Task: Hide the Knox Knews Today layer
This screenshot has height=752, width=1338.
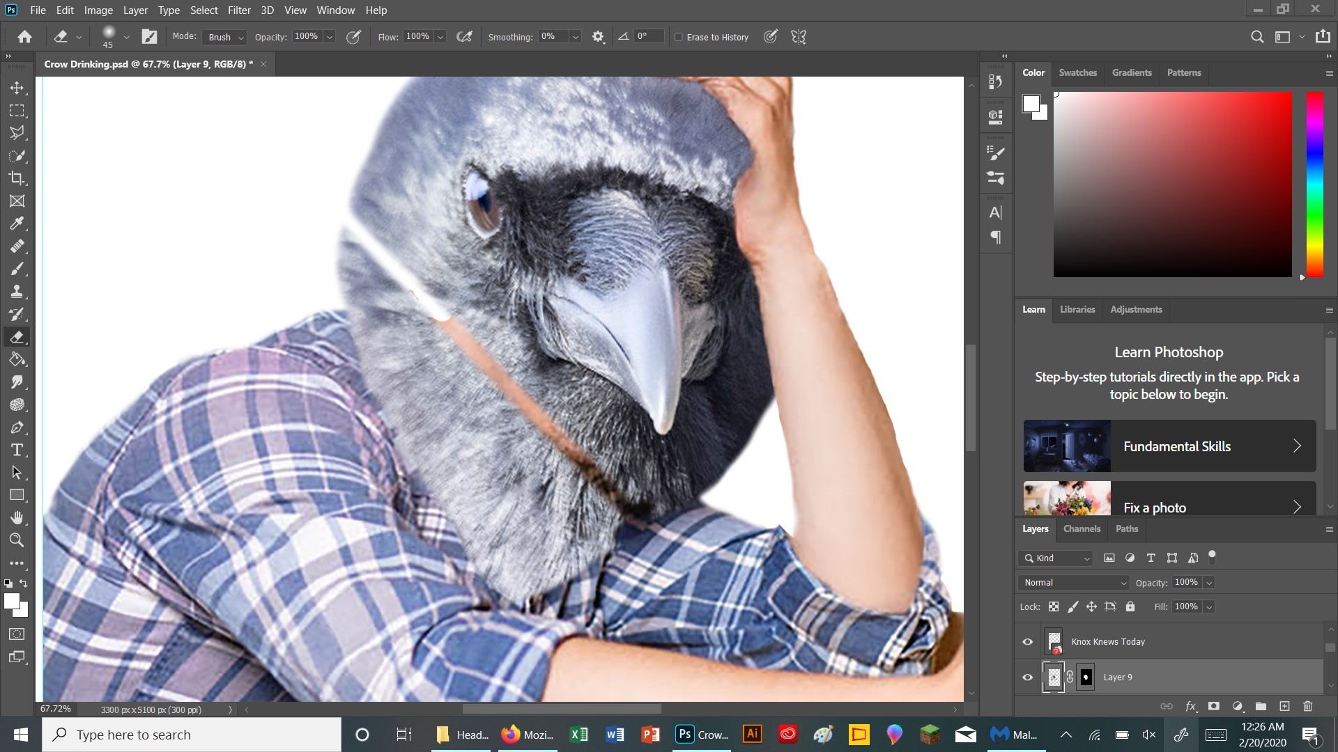Action: tap(1026, 641)
